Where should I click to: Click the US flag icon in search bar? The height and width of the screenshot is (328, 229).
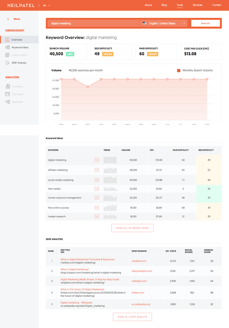(145, 23)
